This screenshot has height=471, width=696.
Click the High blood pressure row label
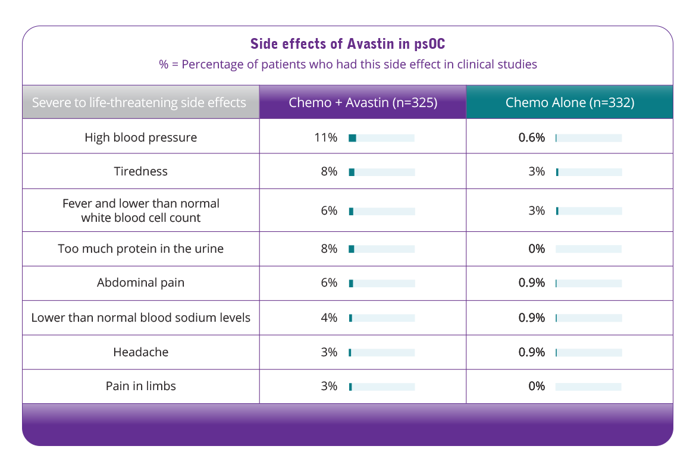[141, 137]
